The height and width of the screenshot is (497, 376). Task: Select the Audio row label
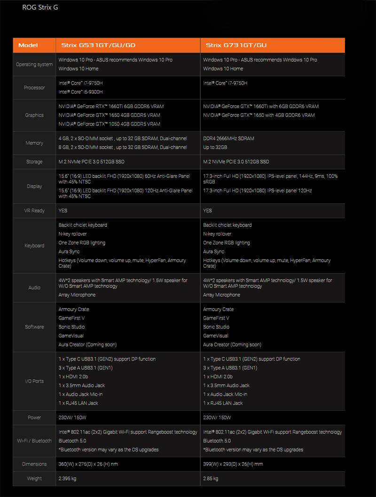[34, 287]
